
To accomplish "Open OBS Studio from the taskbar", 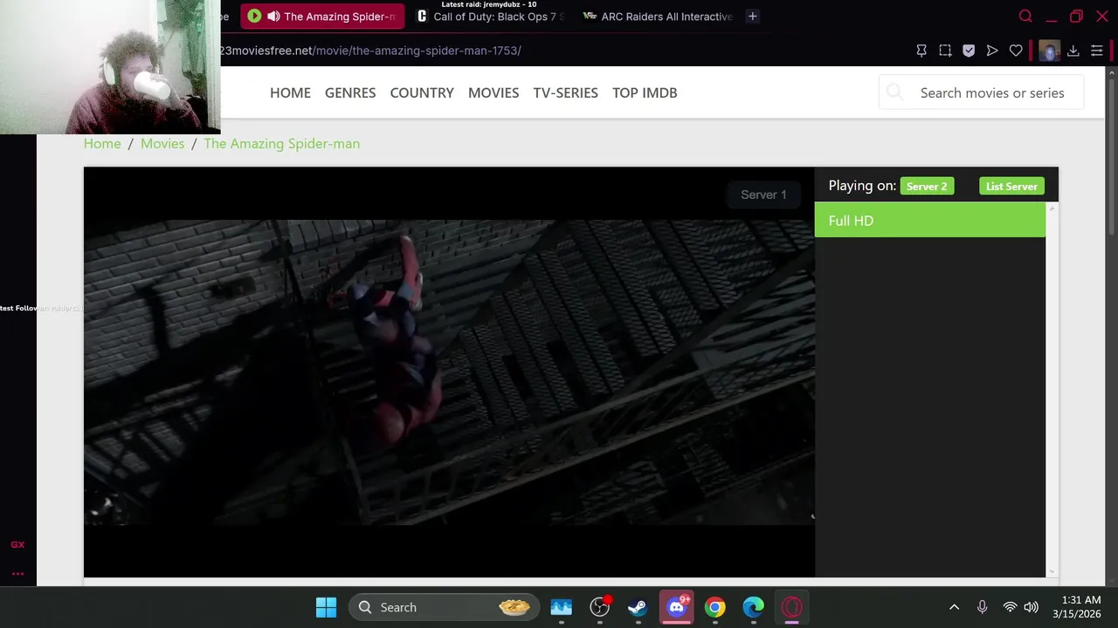I will pyautogui.click(x=599, y=607).
